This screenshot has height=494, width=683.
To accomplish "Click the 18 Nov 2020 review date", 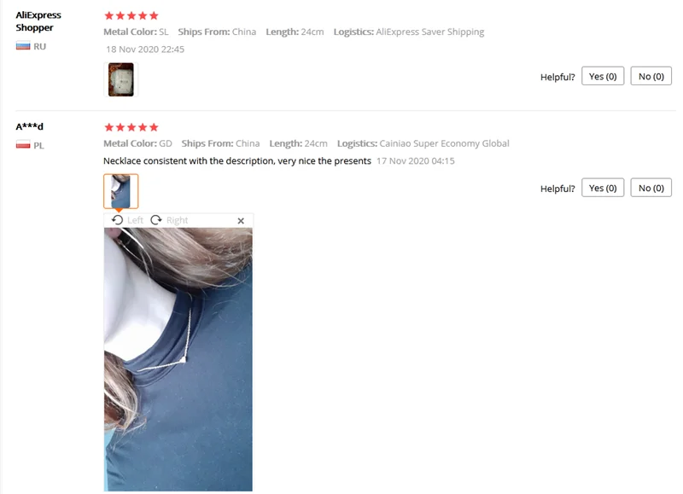I will pyautogui.click(x=145, y=49).
